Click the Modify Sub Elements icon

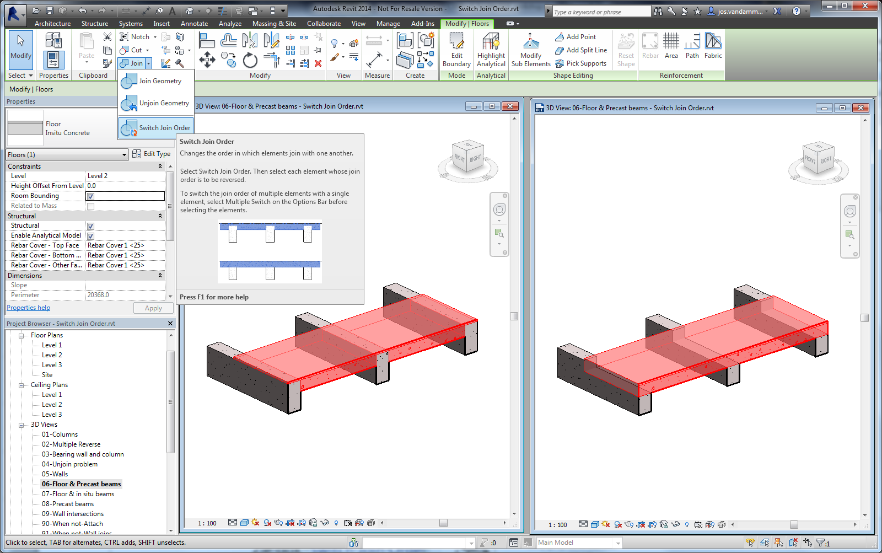(x=531, y=50)
